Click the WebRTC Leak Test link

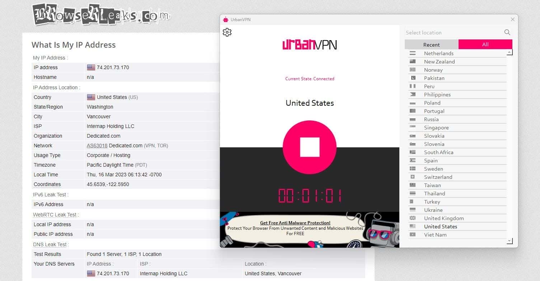tap(55, 215)
